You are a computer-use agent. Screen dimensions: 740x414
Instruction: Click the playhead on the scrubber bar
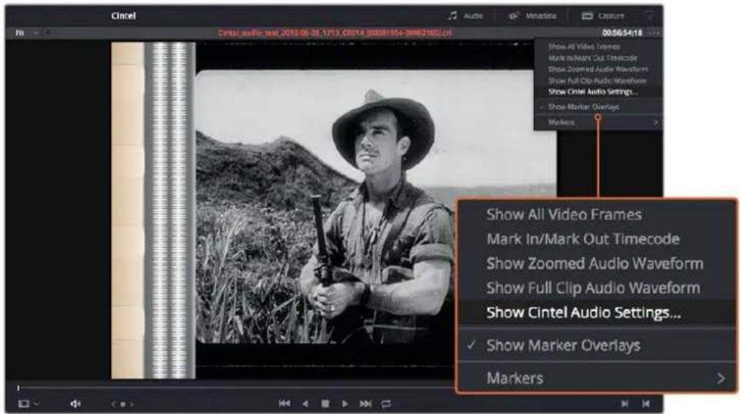point(18,388)
